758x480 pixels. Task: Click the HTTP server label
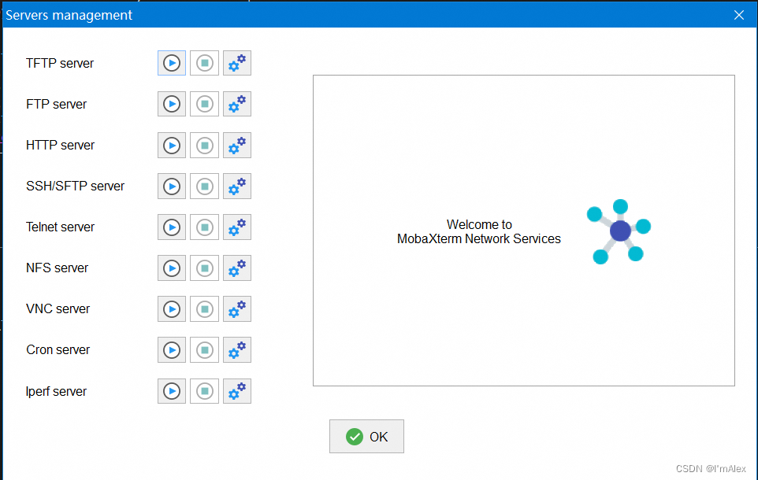click(x=61, y=146)
